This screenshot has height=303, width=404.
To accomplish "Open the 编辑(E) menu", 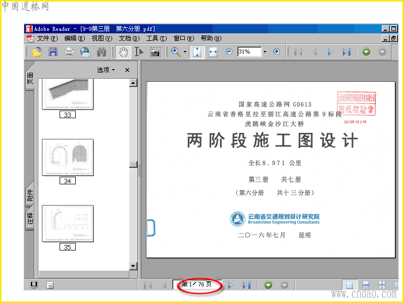I will (x=74, y=38).
